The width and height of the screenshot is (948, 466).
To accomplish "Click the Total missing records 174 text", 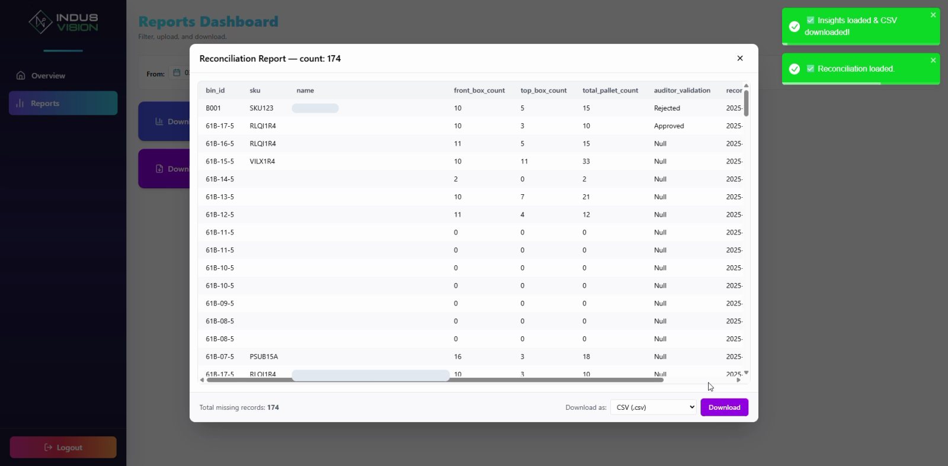I will (x=239, y=407).
